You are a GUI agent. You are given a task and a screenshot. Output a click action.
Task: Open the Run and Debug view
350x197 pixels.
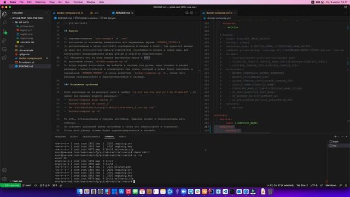pos(4,40)
